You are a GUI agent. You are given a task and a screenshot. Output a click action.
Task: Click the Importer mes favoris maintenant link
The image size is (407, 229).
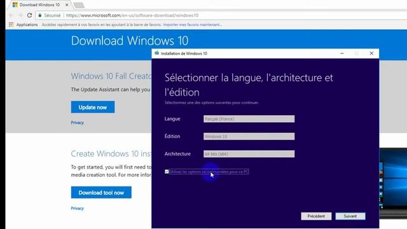(192, 25)
